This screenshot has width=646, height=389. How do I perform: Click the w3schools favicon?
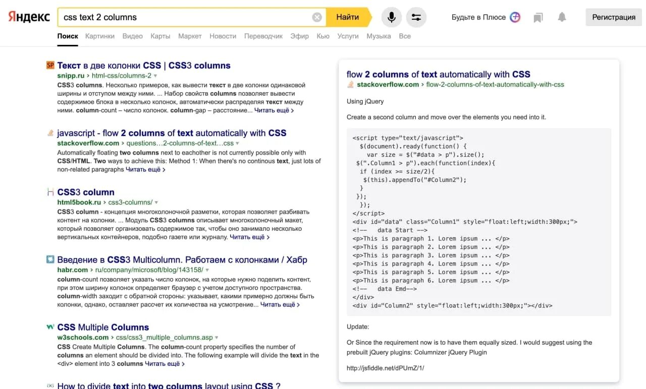[x=50, y=327]
